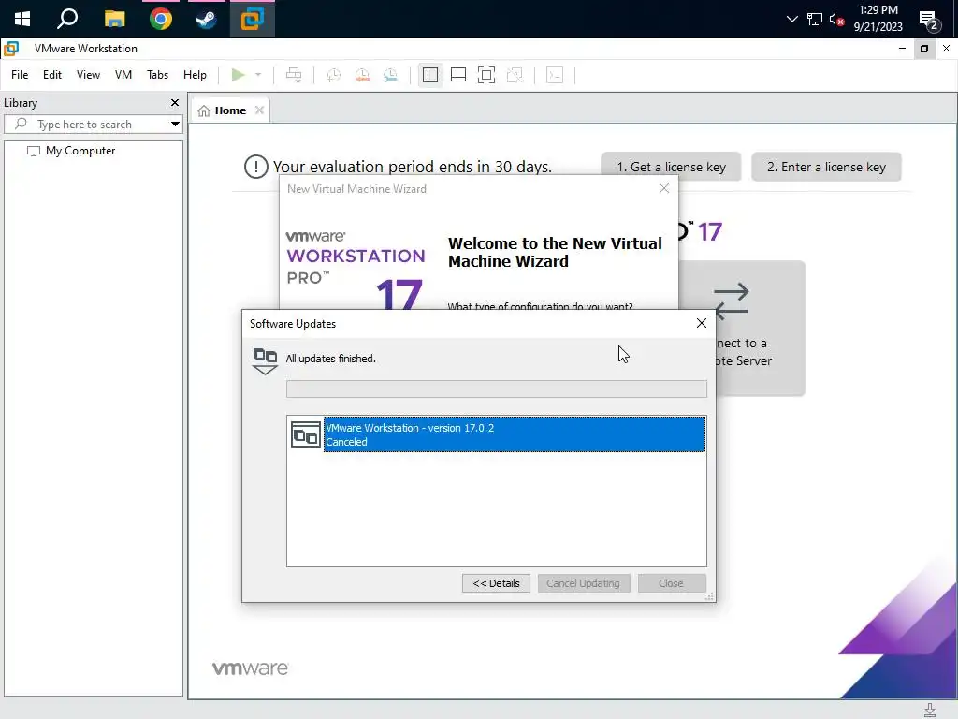The width and height of the screenshot is (958, 719).
Task: Open the Tabs menu
Action: [157, 75]
